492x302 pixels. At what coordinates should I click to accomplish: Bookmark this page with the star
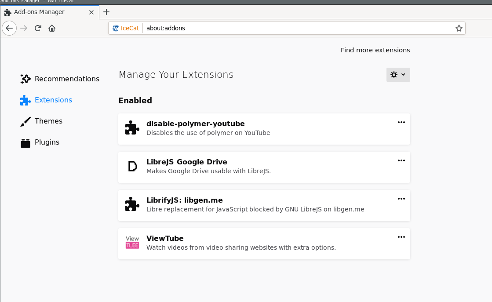(459, 28)
